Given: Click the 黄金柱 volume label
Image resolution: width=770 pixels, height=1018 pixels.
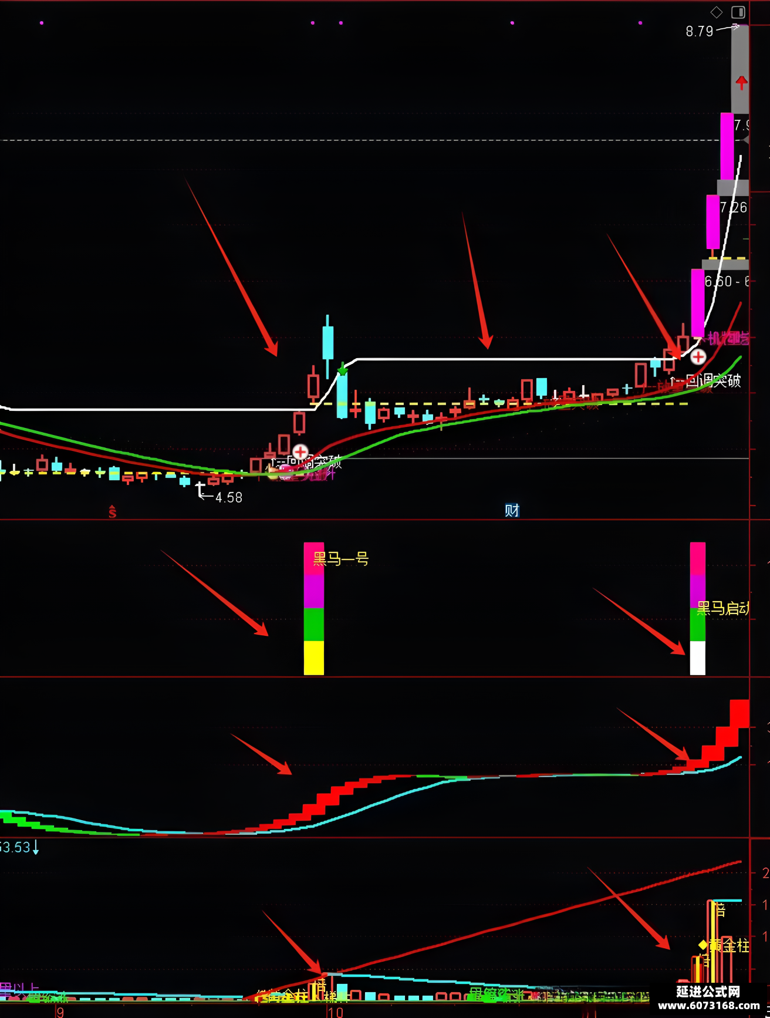Looking at the screenshot, I should point(728,945).
